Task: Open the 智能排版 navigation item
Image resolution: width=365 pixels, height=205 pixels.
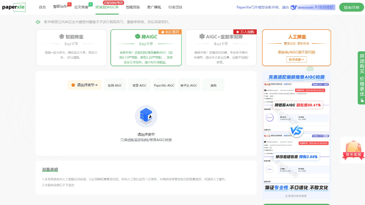Action: pos(133,7)
